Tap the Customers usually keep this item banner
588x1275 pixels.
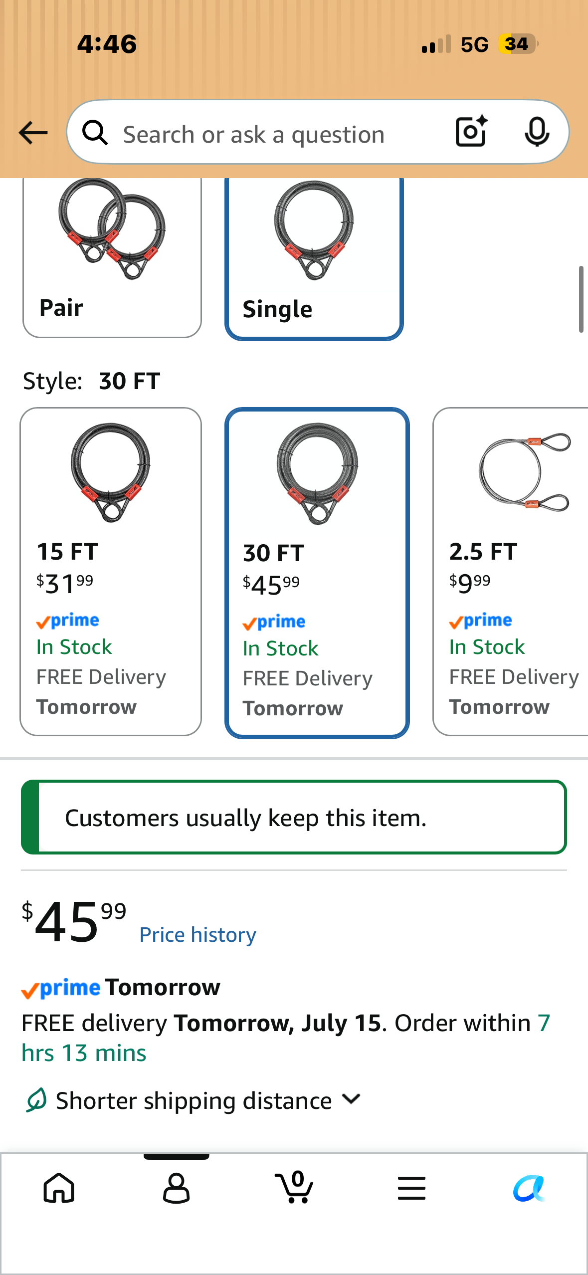tap(294, 817)
